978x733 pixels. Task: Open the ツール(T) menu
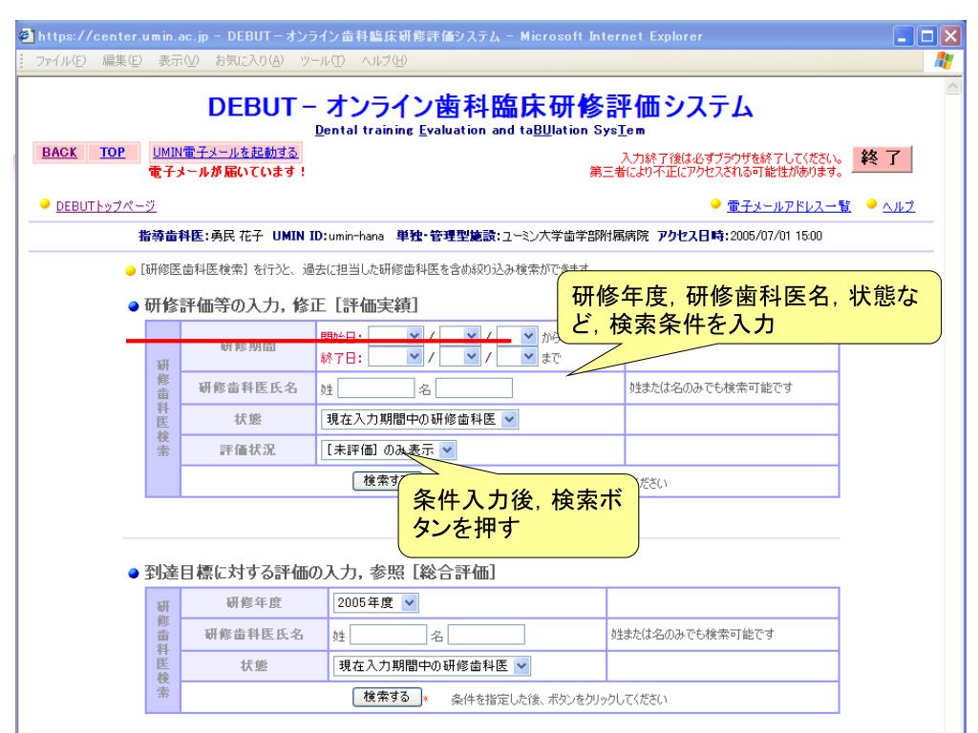[x=322, y=61]
